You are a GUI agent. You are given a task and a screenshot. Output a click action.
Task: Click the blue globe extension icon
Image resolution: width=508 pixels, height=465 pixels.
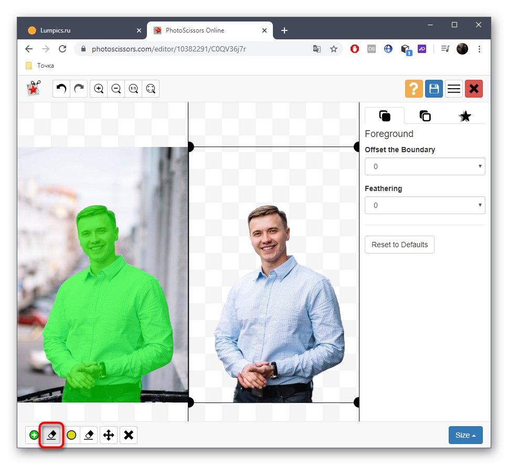pyautogui.click(x=388, y=49)
